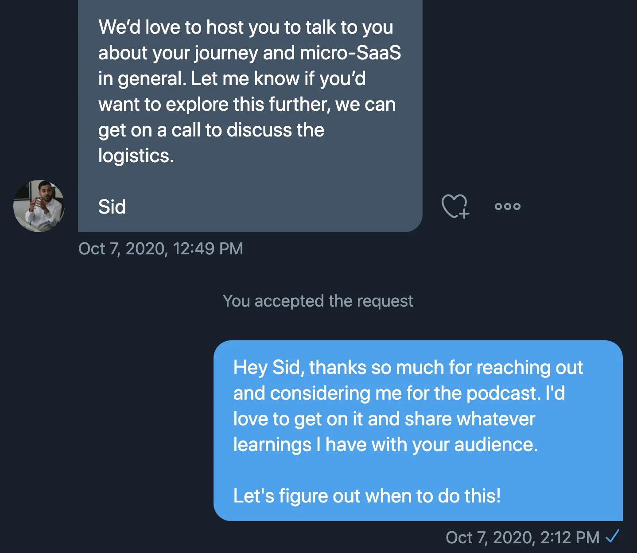
Task: Click the "You accepted the request" notice
Action: (318, 301)
